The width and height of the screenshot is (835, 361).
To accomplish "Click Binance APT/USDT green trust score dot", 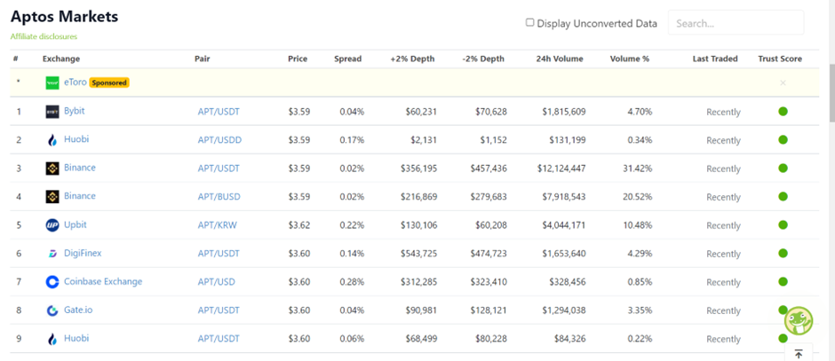I will 783,168.
